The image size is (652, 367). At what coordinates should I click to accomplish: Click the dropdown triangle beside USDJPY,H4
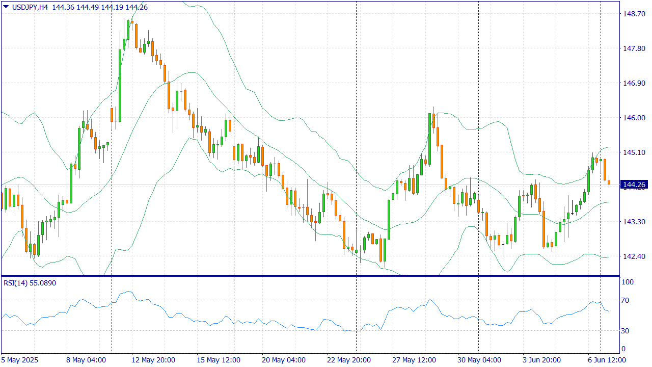point(6,7)
